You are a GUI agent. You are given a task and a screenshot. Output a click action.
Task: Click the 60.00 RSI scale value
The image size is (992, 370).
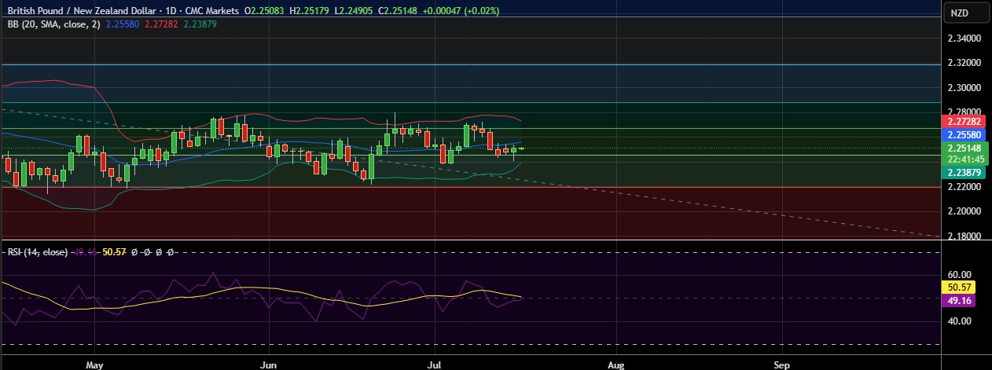(961, 275)
